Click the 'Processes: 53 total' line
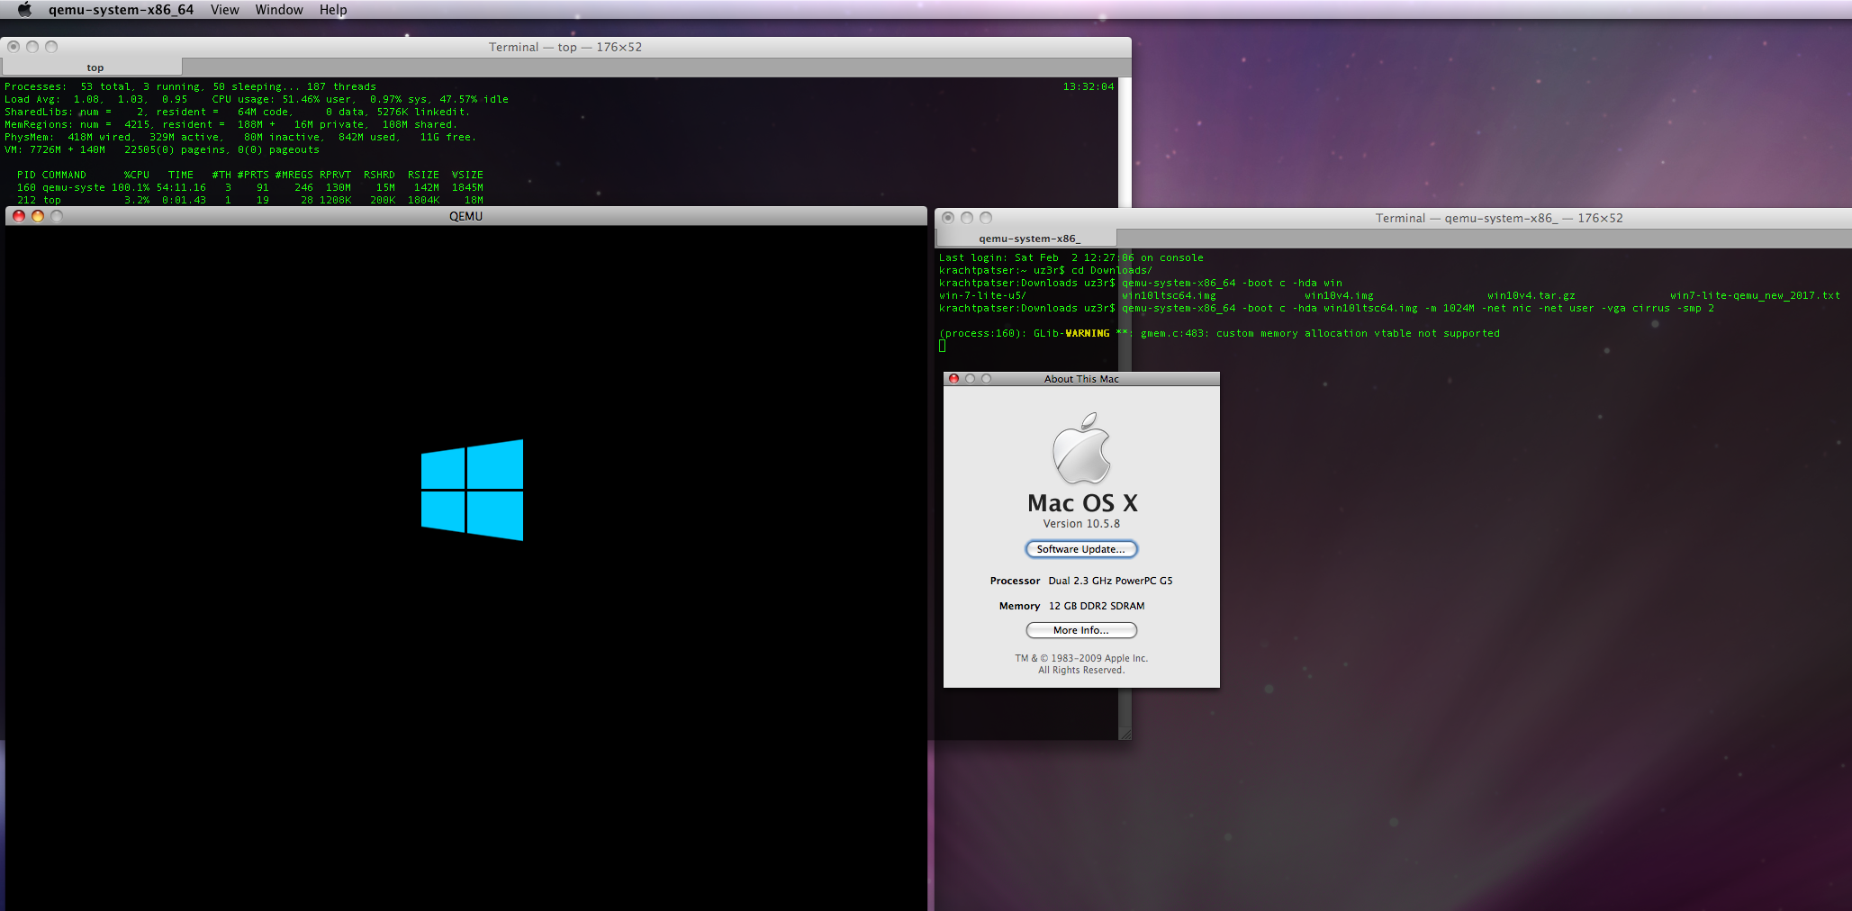 pyautogui.click(x=190, y=86)
